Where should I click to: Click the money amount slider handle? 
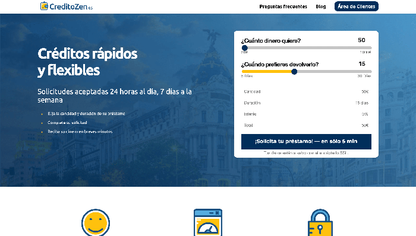click(245, 48)
